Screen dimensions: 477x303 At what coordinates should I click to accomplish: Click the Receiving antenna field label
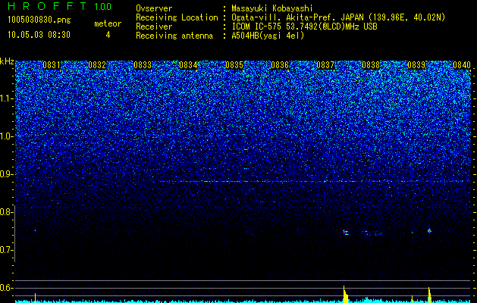(174, 36)
